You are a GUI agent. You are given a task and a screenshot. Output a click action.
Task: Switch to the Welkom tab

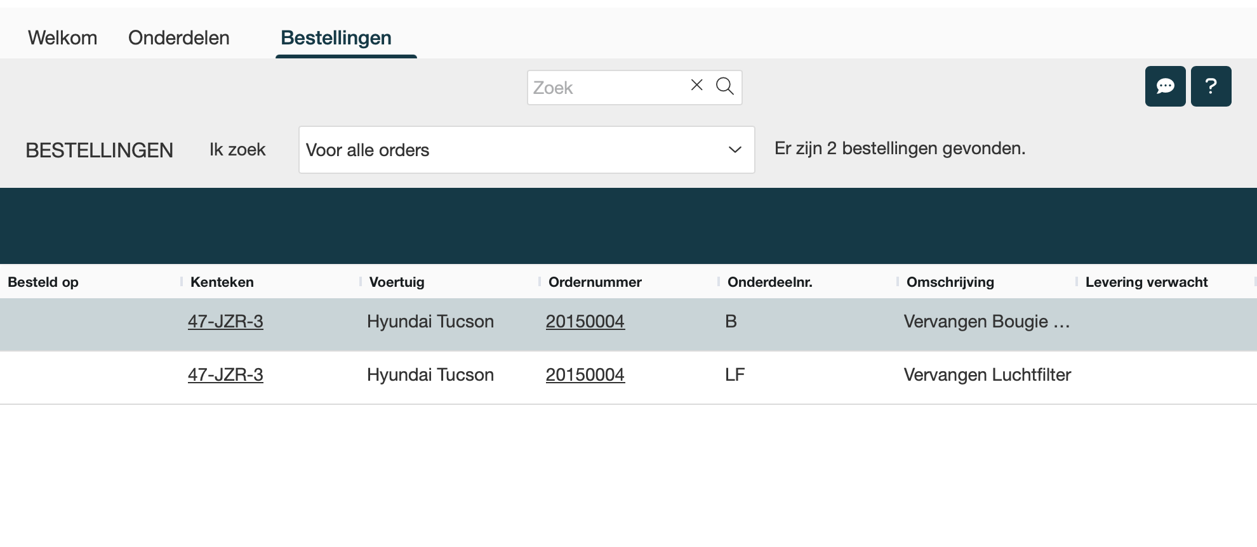(62, 38)
